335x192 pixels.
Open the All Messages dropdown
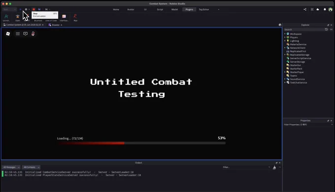point(11,167)
